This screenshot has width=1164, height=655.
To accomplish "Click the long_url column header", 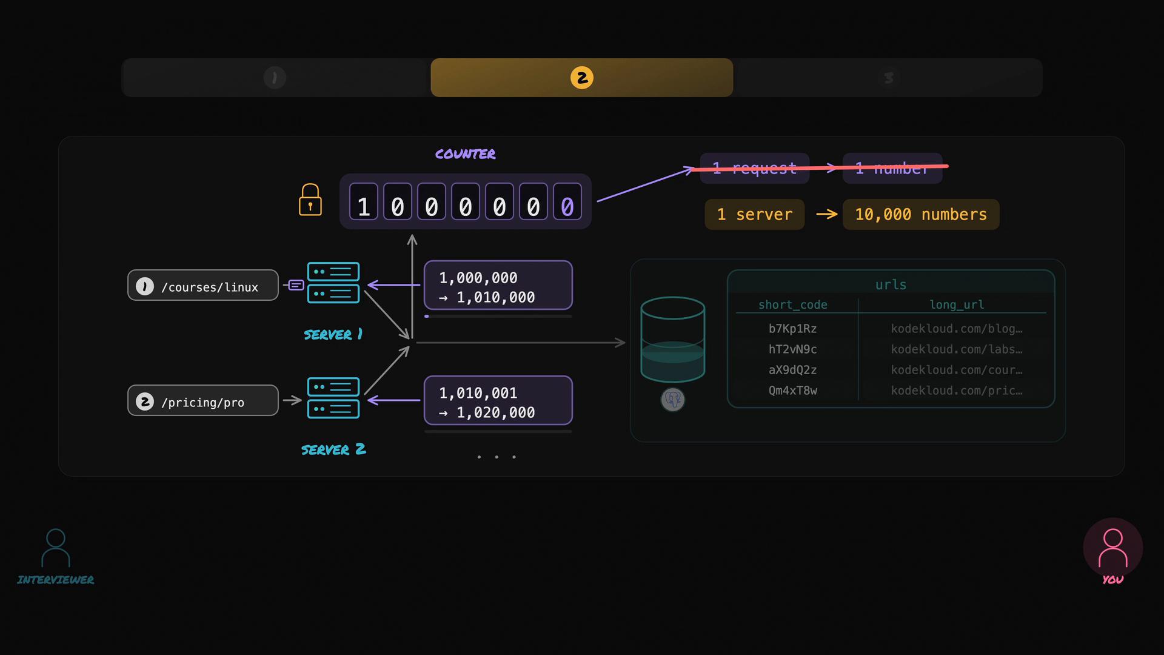I will [957, 304].
